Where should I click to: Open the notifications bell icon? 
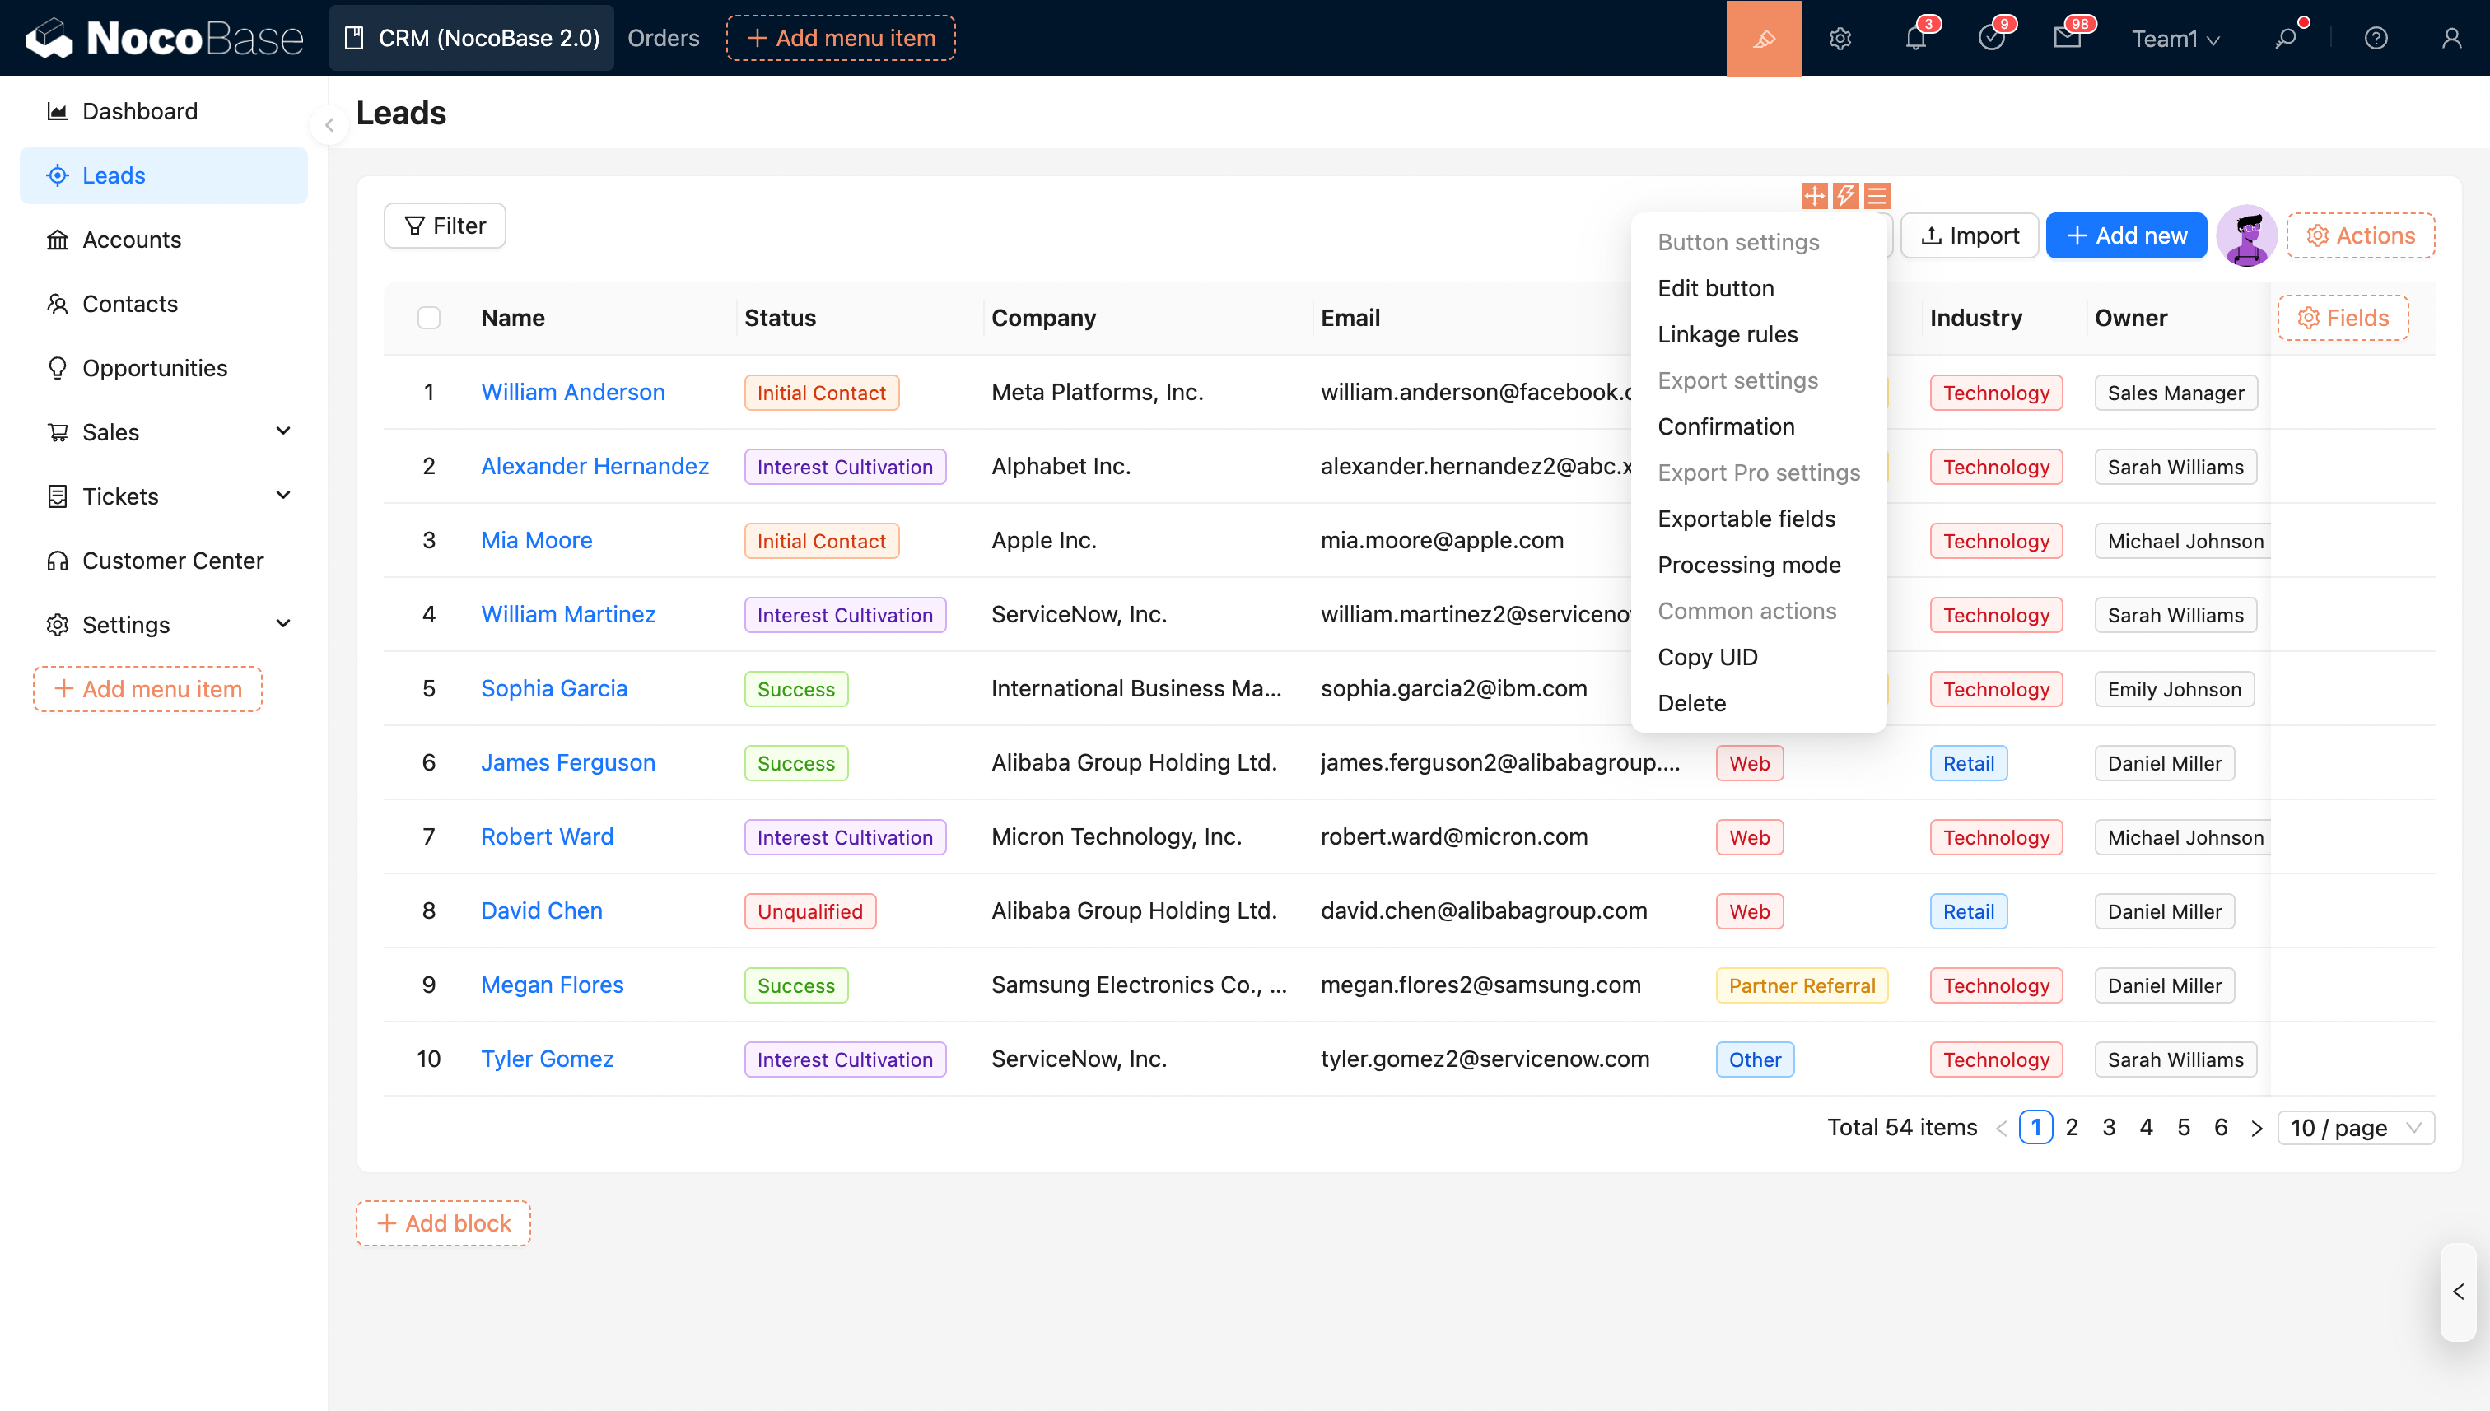pos(1915,38)
